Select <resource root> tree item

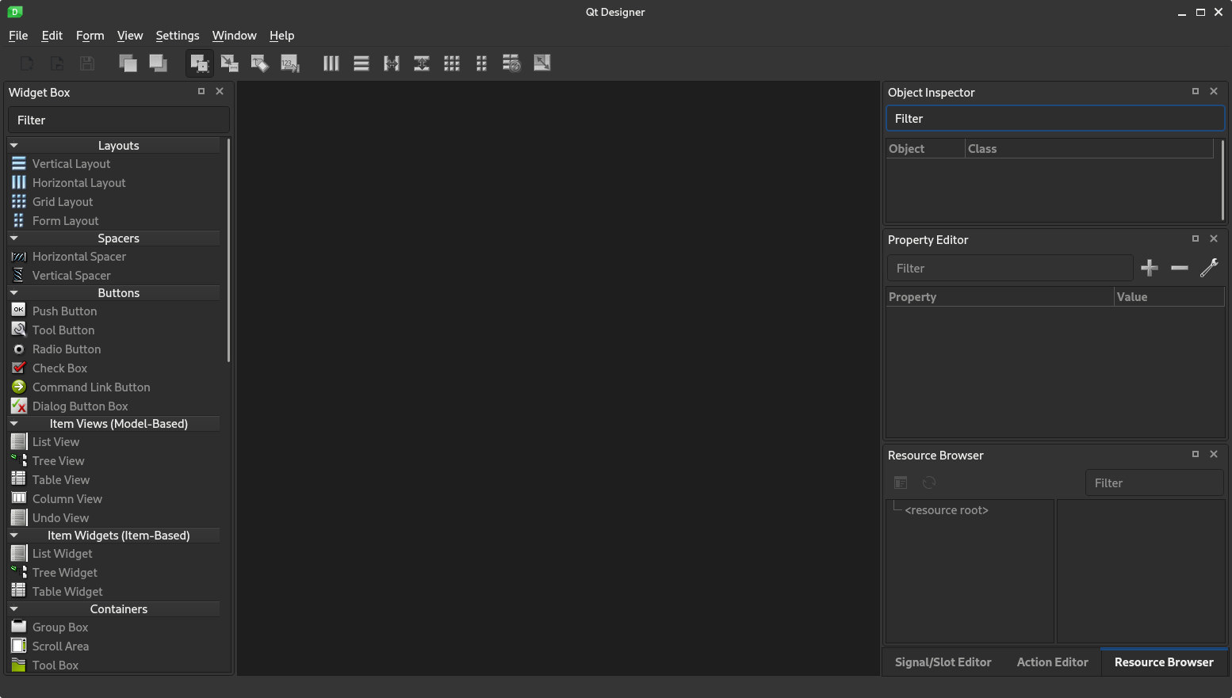click(947, 510)
